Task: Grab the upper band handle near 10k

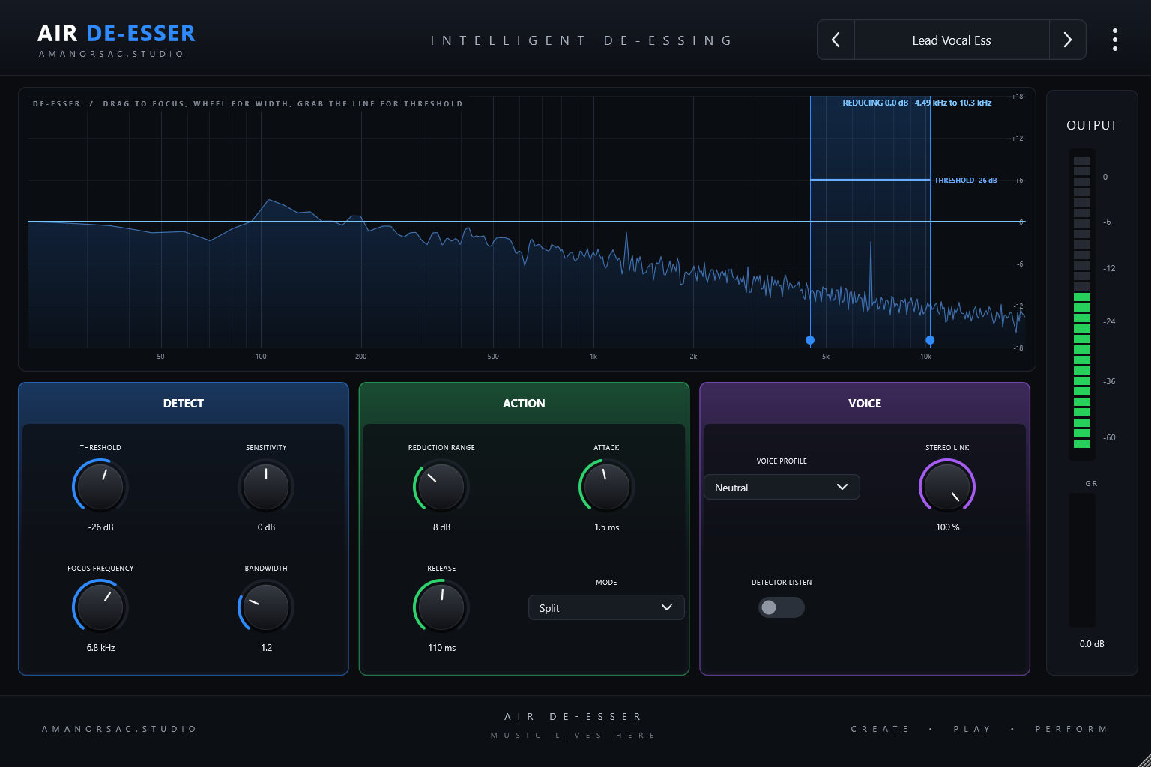Action: 930,340
